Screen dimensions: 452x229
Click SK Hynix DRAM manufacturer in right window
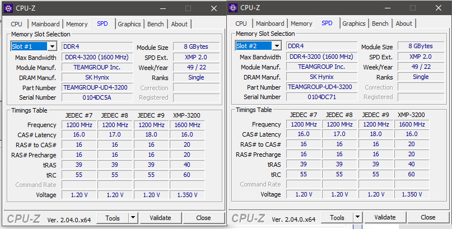coord(321,77)
